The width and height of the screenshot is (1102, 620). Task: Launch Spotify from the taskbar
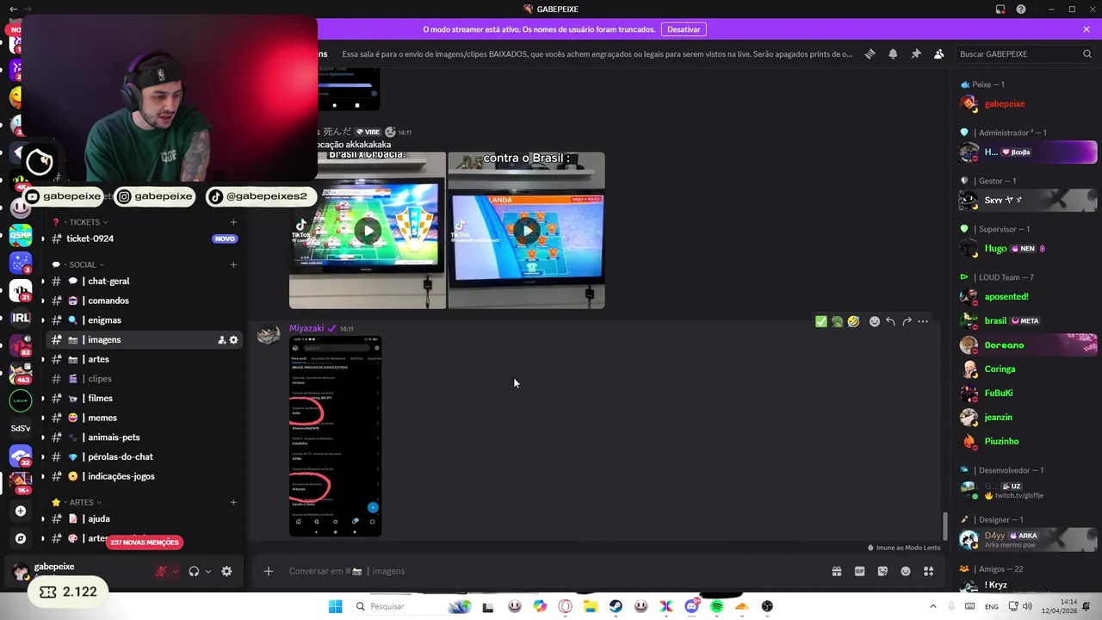[x=716, y=606]
